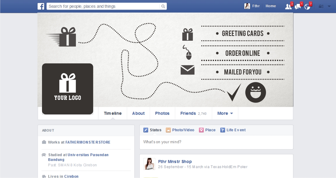
Task: Click the Life Event flag icon
Action: point(223,130)
